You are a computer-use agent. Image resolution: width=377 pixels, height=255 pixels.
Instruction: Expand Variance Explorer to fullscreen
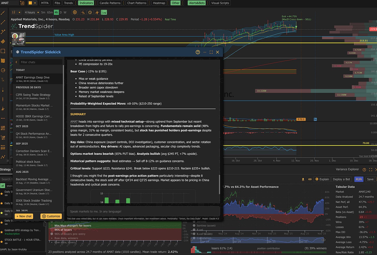pyautogui.click(x=371, y=170)
